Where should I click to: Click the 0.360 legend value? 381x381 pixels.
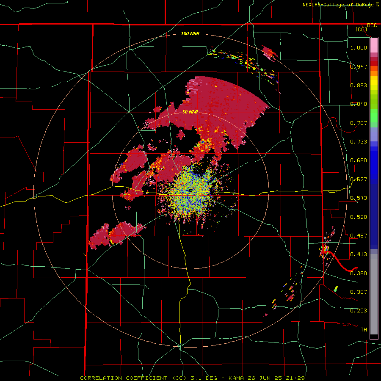tap(359, 273)
